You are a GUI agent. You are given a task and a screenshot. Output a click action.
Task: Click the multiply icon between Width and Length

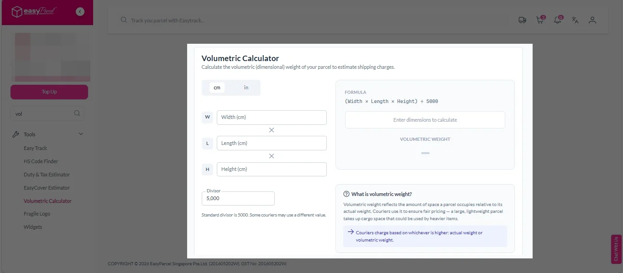click(x=272, y=130)
